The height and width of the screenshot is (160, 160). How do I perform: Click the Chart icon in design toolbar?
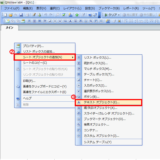50,21
